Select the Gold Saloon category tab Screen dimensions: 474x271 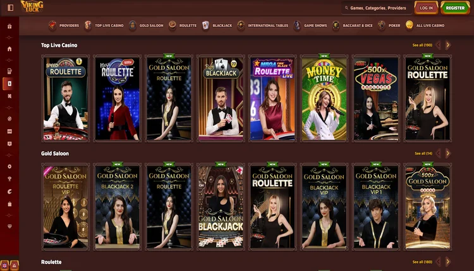point(146,26)
